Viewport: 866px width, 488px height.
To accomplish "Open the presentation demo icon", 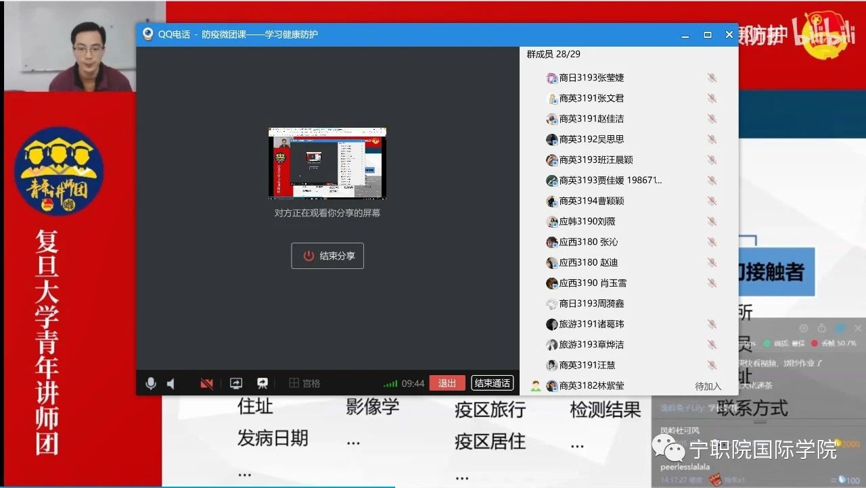I will pos(263,383).
